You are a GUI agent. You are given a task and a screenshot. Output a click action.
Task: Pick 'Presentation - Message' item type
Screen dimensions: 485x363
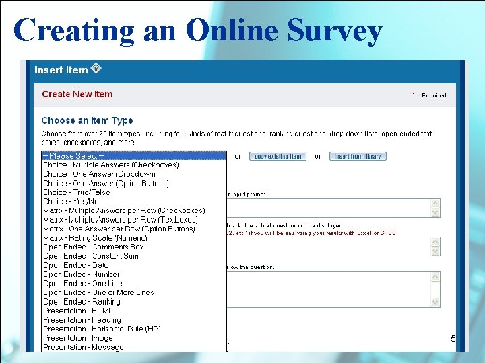click(134, 347)
